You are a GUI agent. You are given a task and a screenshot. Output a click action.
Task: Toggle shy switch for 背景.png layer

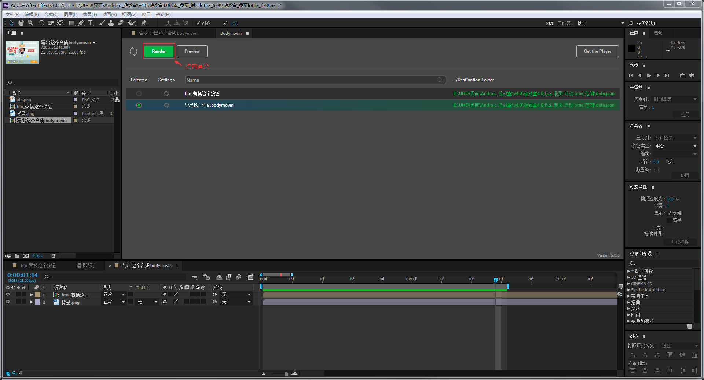[165, 302]
